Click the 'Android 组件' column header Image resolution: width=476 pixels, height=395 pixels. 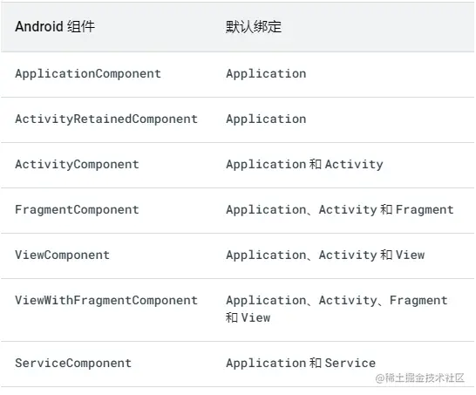point(55,27)
